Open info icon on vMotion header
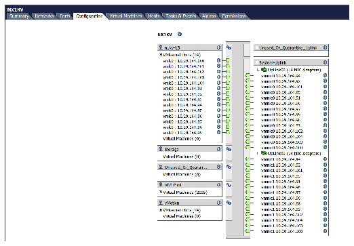This screenshot has height=246, width=354. coord(218,203)
